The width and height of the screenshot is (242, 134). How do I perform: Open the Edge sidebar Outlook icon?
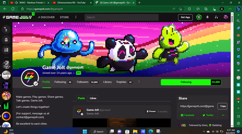click(238, 56)
